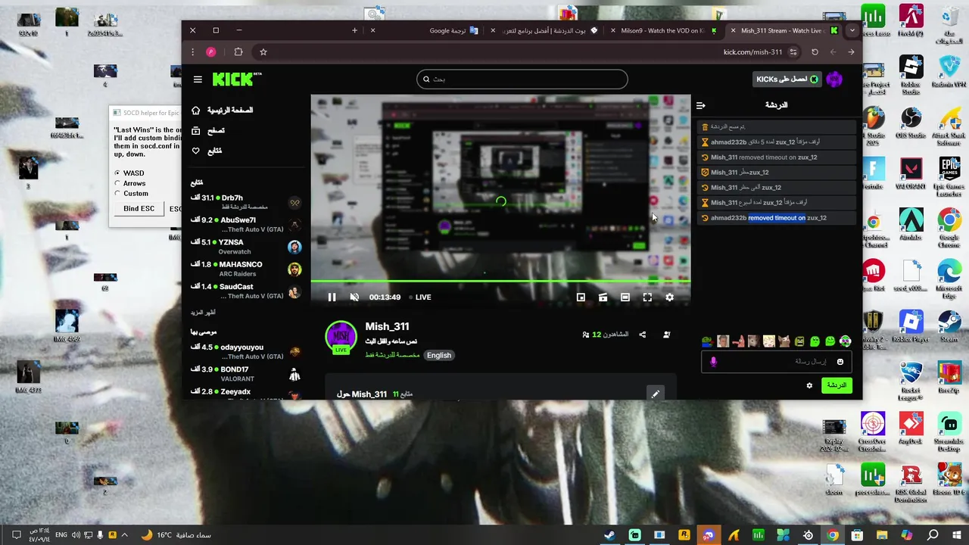Open odayyouyou recommended channel
Viewport: 969px width, 545px height.
click(x=247, y=351)
